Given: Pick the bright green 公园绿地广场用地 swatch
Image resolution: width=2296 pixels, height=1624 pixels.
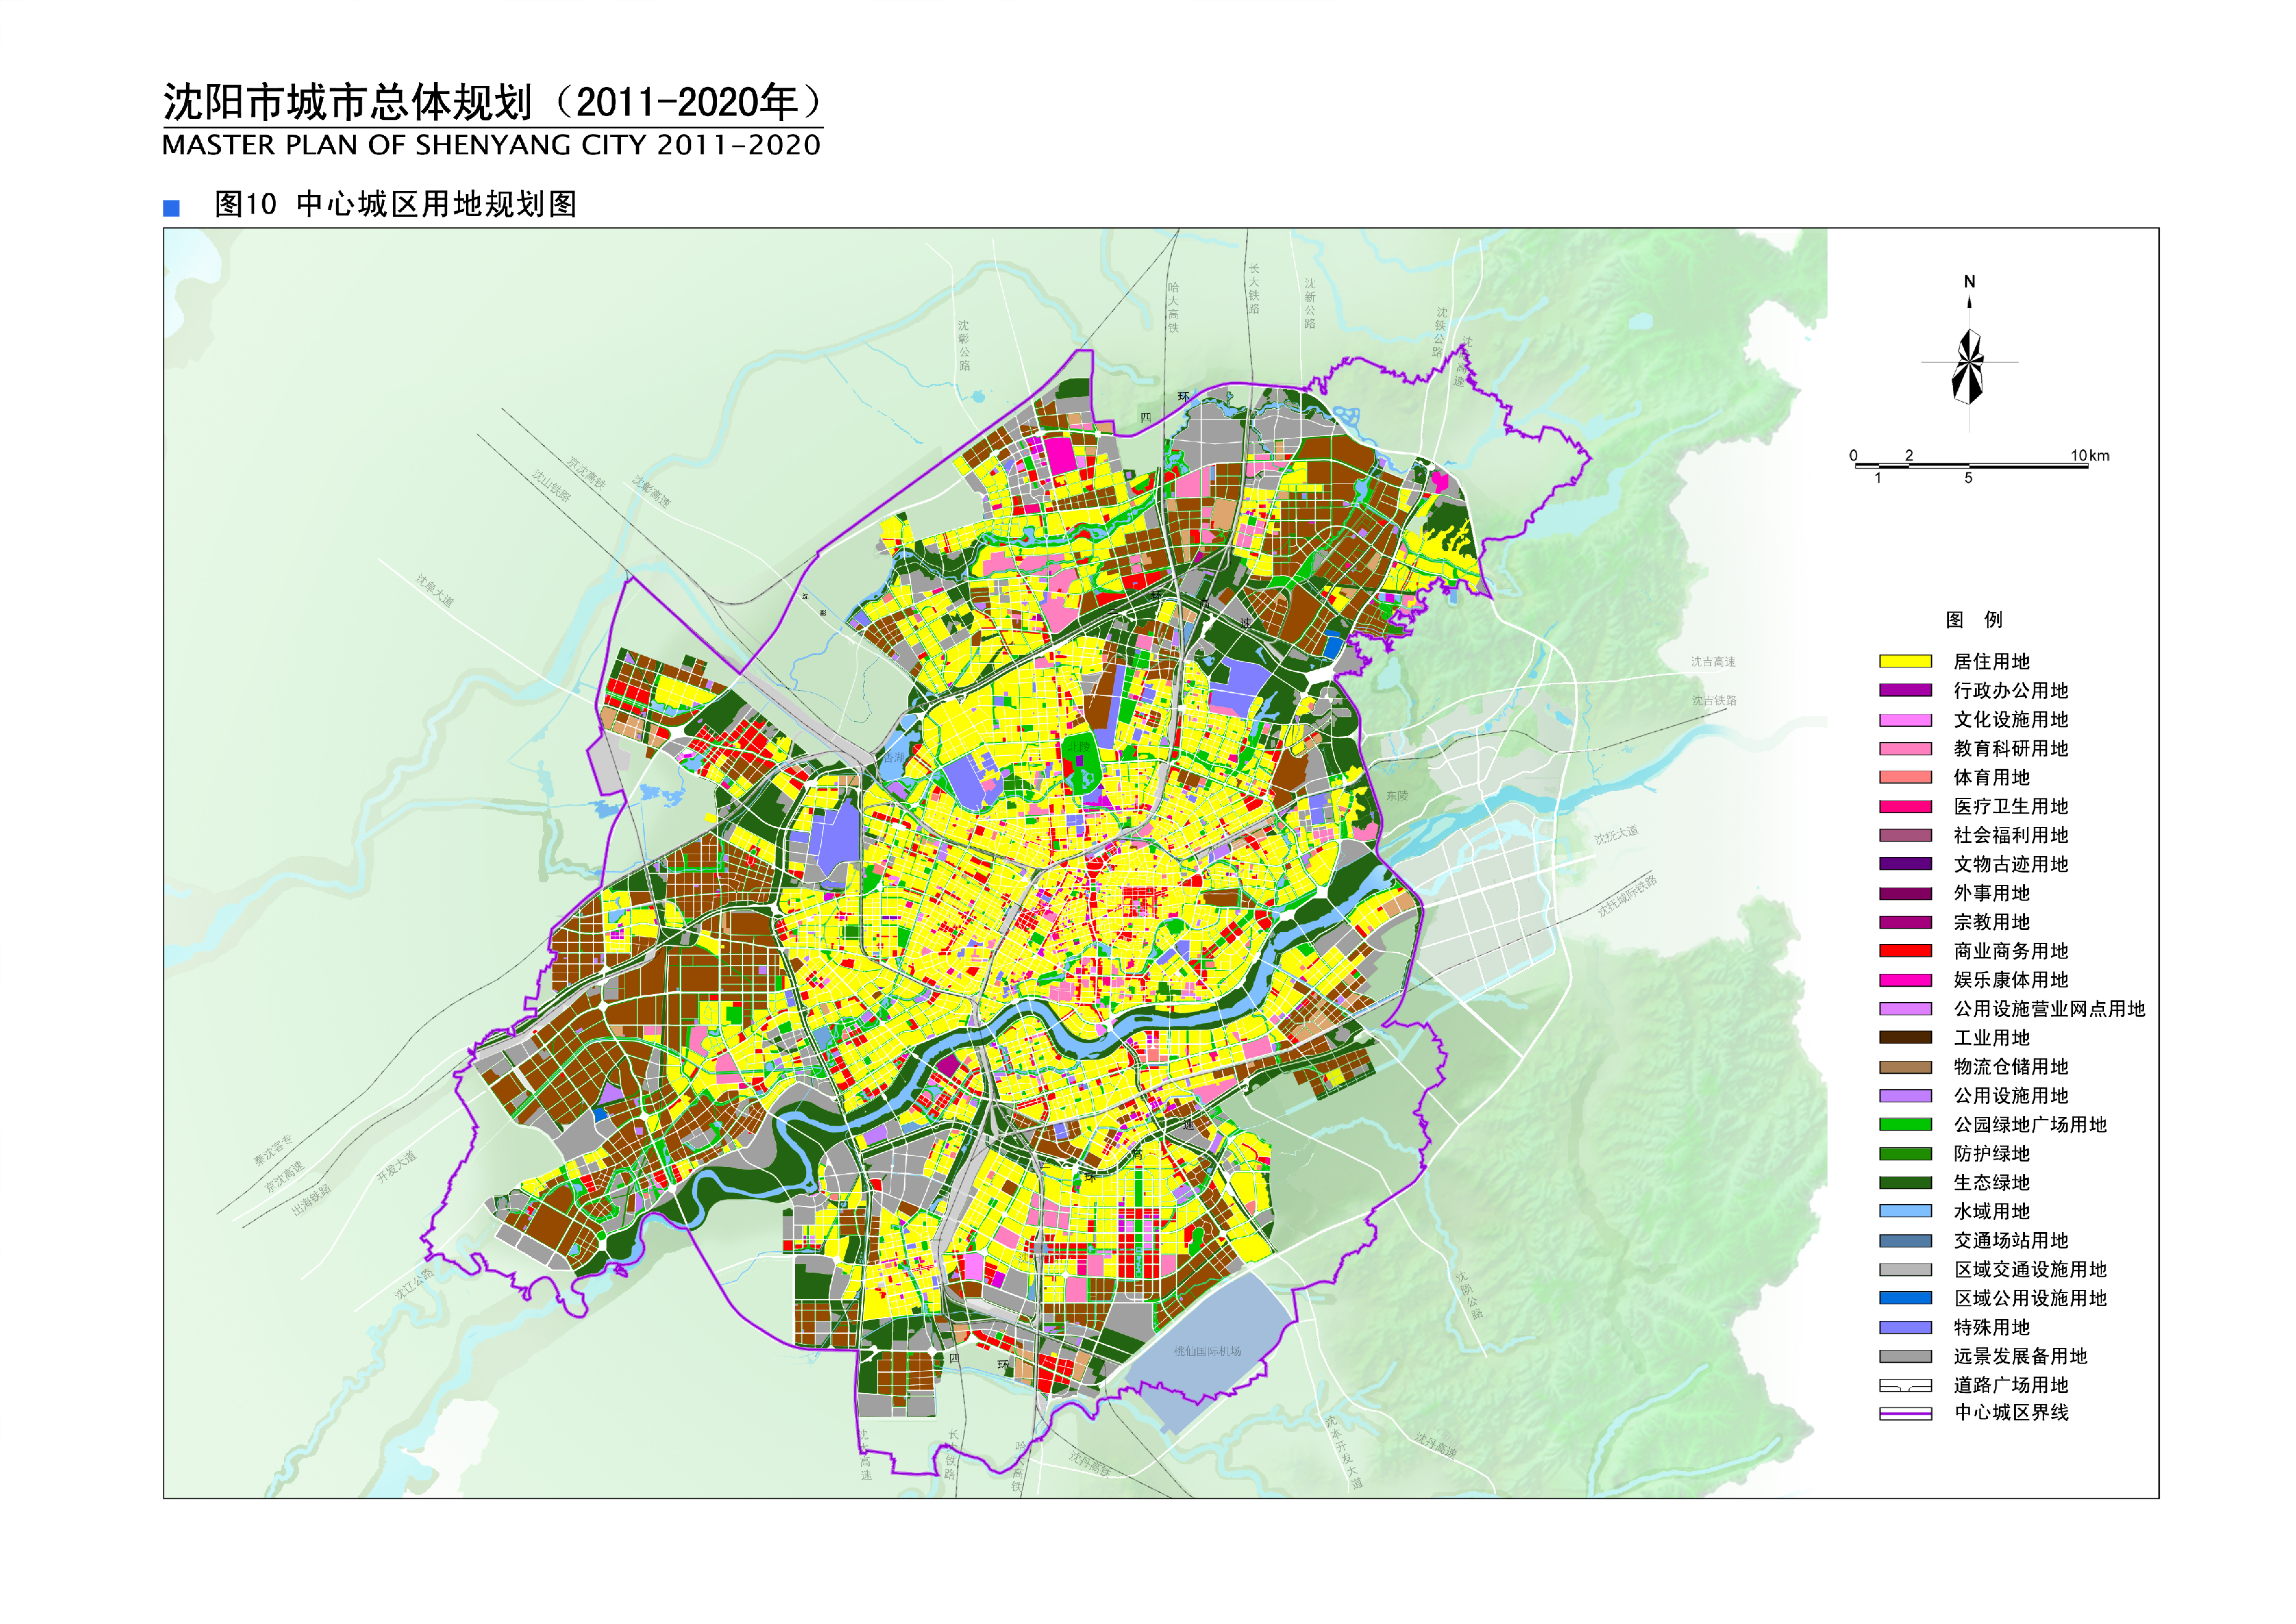Looking at the screenshot, I should pos(1905,1124).
